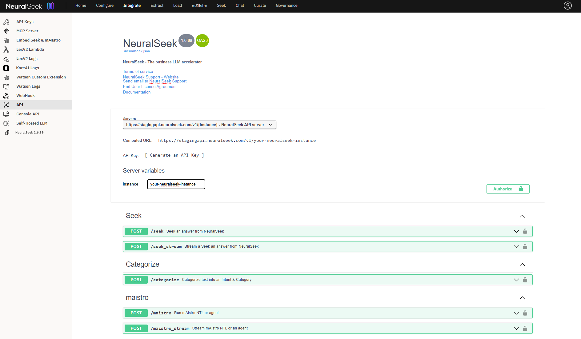
Task: Open the Governance menu
Action: tap(286, 6)
